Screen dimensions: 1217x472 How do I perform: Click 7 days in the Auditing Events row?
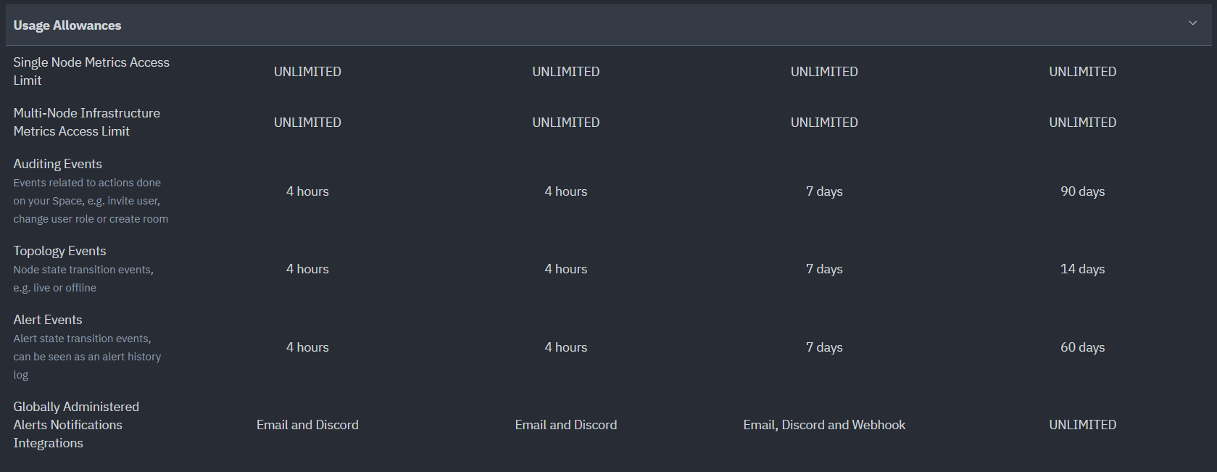point(824,191)
